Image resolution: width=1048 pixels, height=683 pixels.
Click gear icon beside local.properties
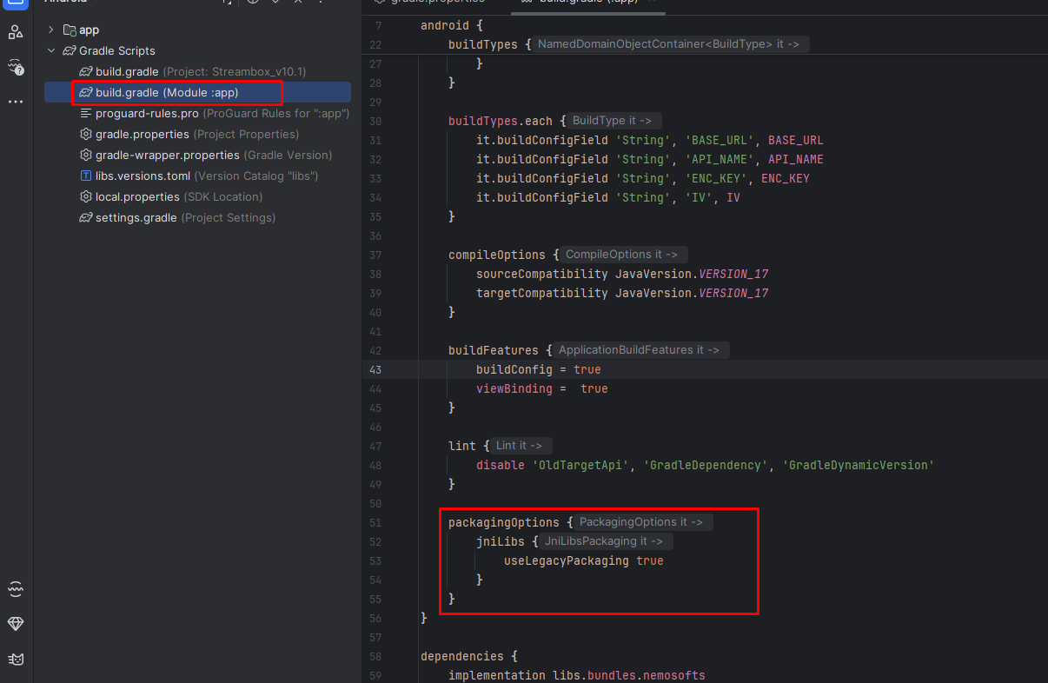[x=86, y=196]
